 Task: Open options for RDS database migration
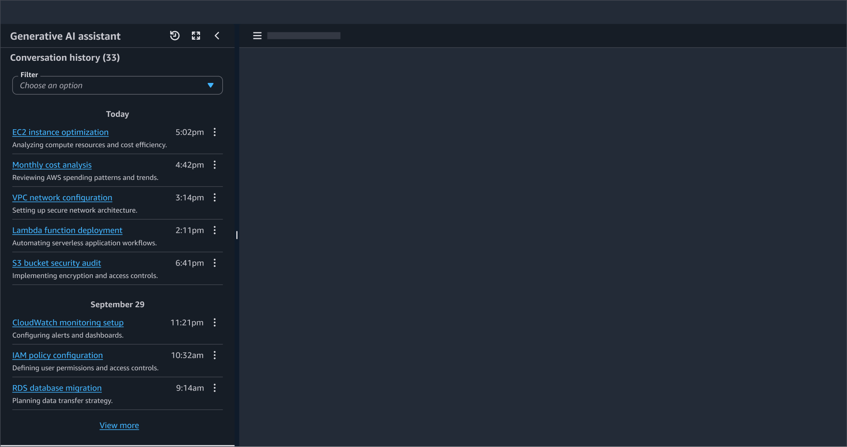point(214,388)
